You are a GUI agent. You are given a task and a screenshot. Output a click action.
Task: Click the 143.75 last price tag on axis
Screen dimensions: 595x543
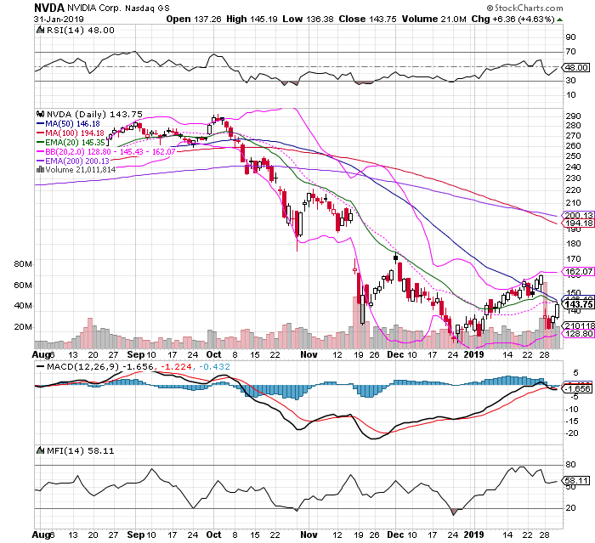click(578, 304)
